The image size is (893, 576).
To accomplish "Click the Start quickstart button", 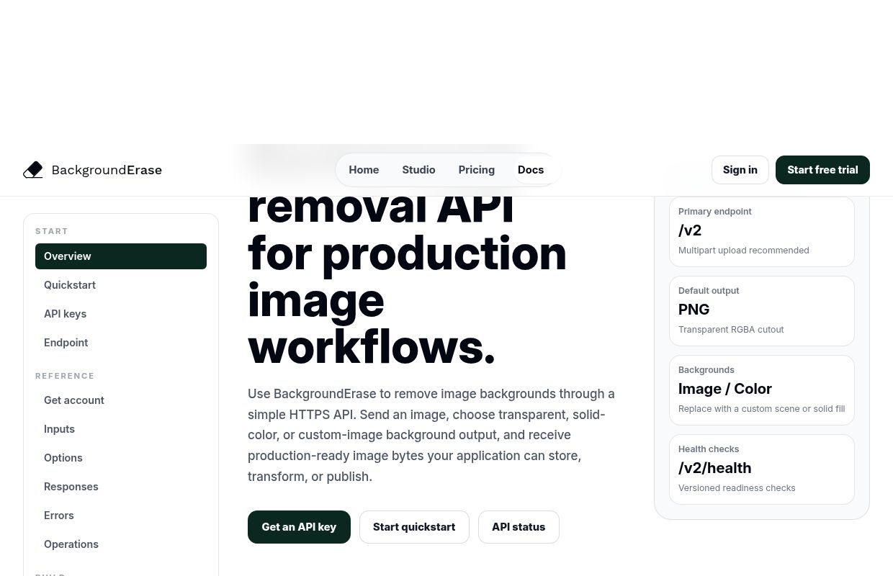I will pyautogui.click(x=414, y=527).
